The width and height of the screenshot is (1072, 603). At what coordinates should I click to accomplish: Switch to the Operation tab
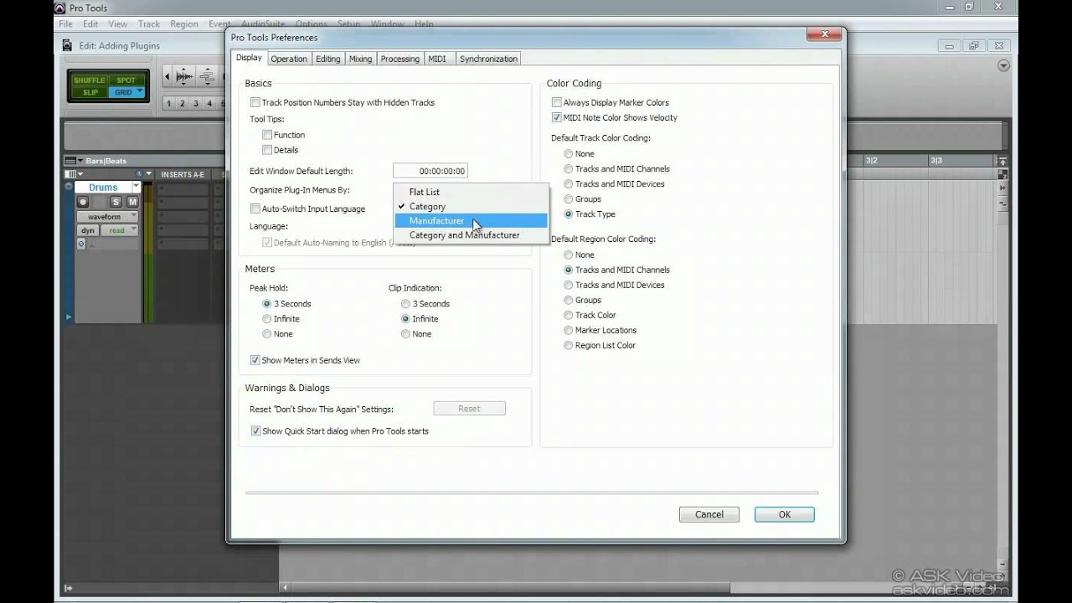click(289, 59)
